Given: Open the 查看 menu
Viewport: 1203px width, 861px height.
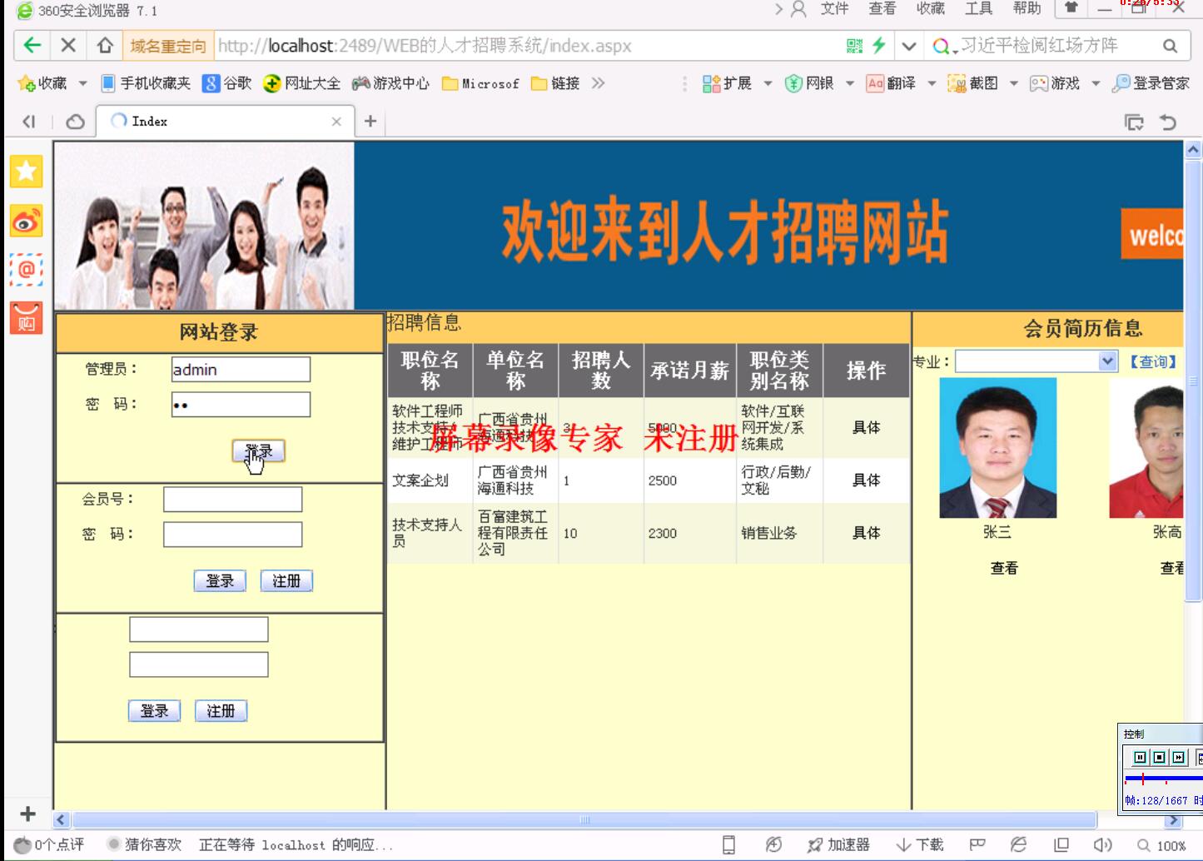Looking at the screenshot, I should 882,9.
